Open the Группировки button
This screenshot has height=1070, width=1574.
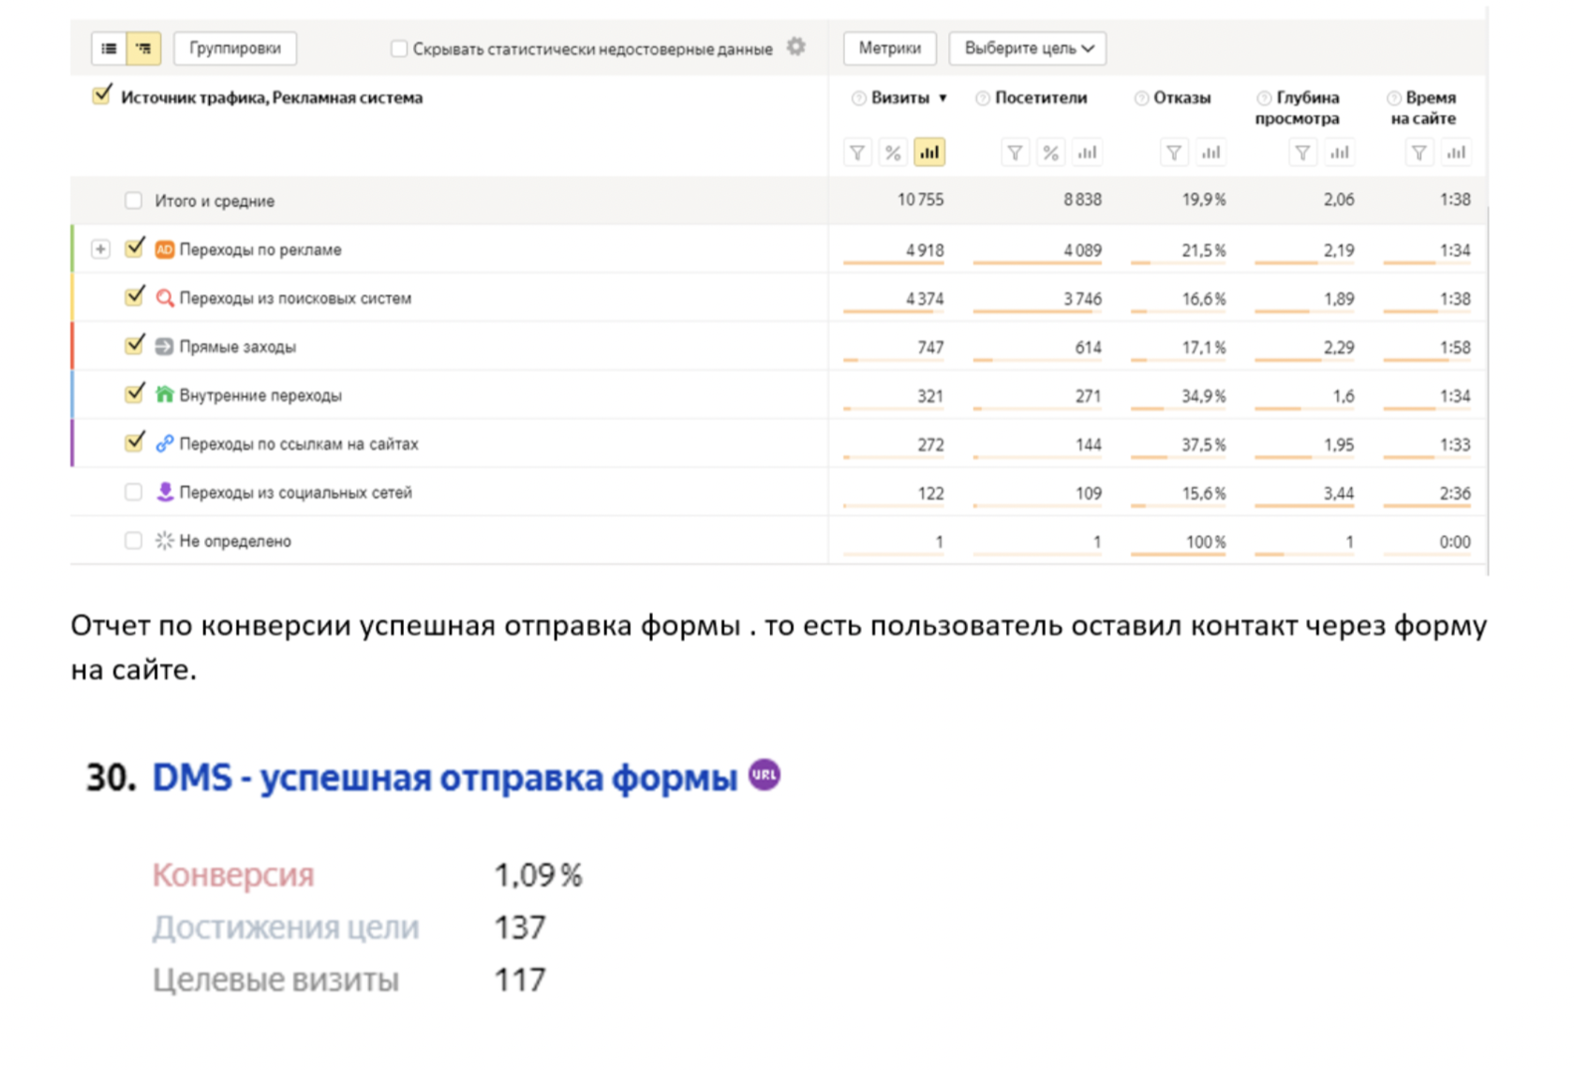tap(234, 49)
